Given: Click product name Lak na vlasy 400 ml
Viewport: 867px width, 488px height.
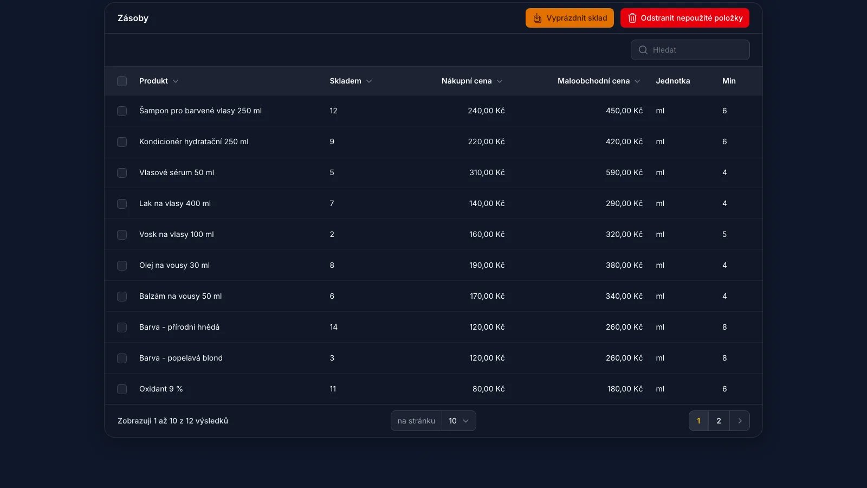Looking at the screenshot, I should (x=175, y=203).
